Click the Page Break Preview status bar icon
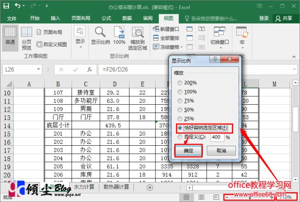The image size is (300, 202). (x=216, y=197)
